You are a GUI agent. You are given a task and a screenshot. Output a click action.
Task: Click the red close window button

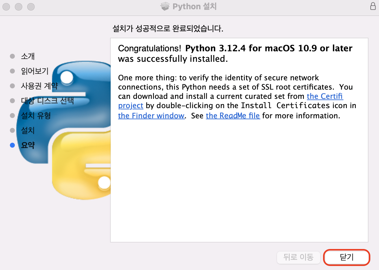click(6, 6)
